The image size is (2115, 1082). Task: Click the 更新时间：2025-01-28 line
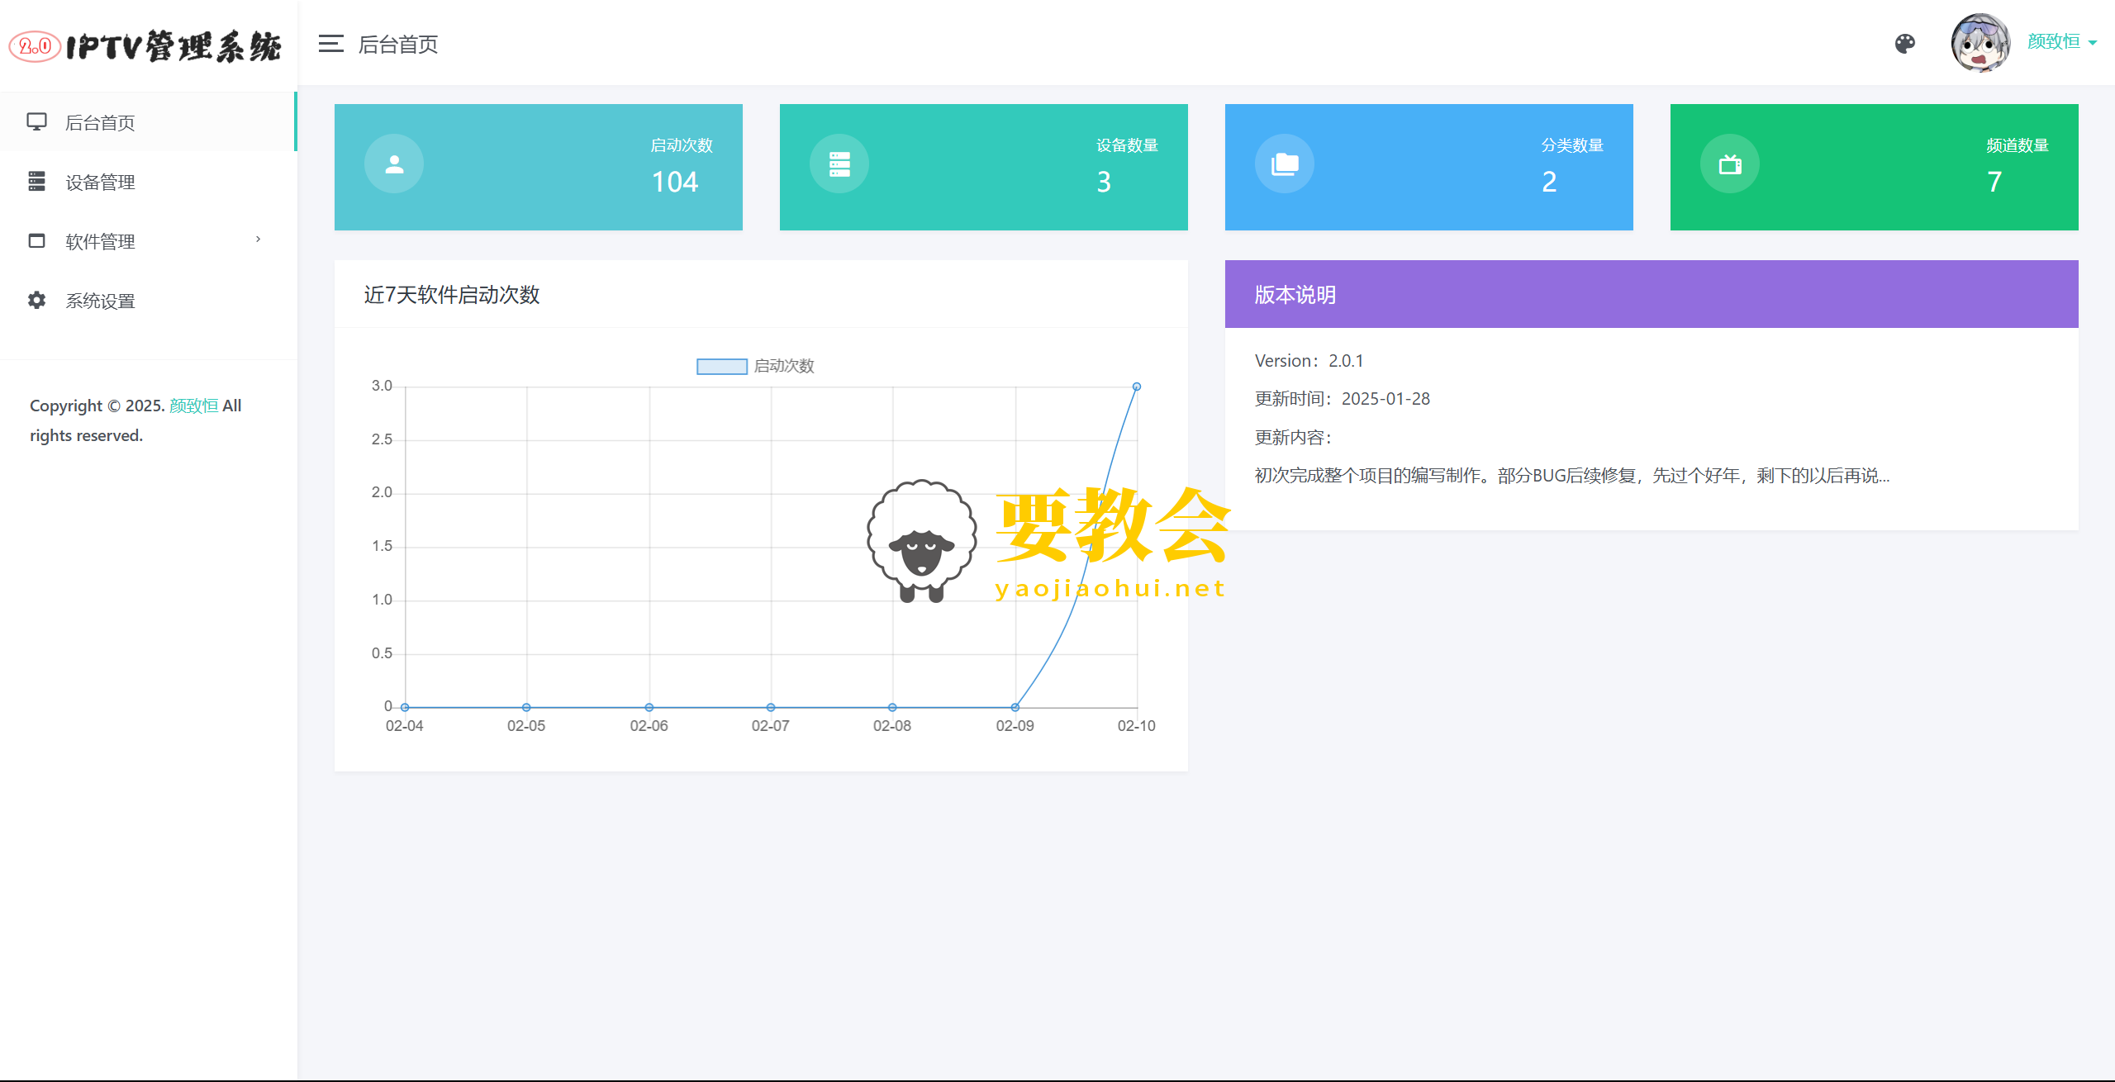pyautogui.click(x=1342, y=399)
